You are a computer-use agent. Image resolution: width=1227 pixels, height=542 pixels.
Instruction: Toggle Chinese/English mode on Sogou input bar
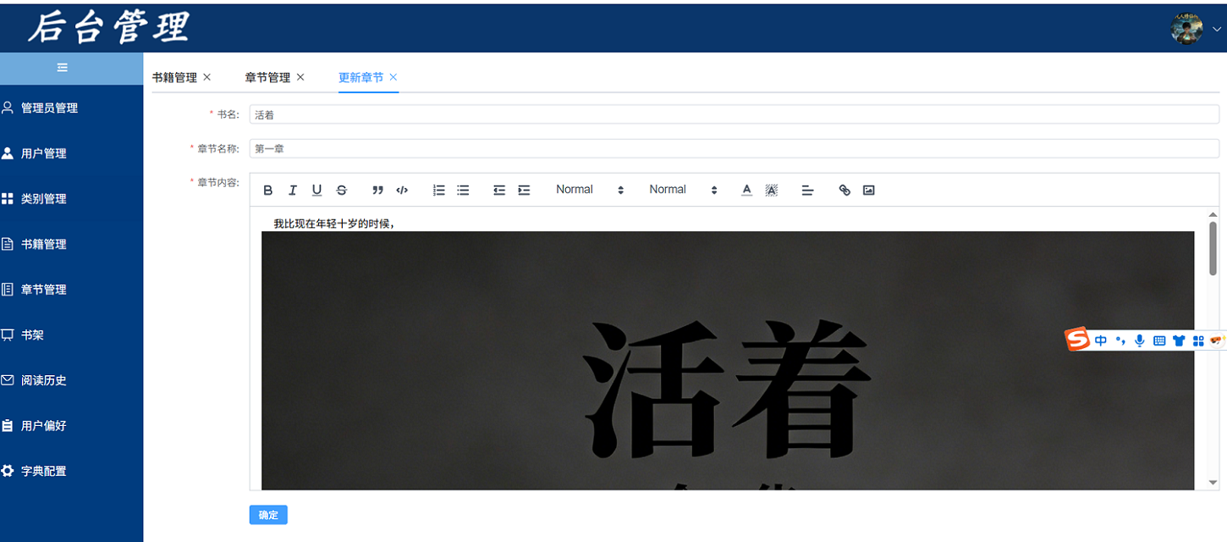coord(1101,340)
